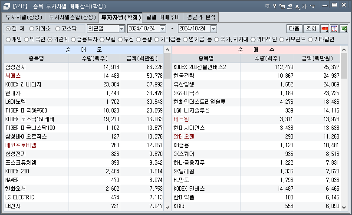This screenshot has width=352, height=215.
Task: Click the 순매도 list scrollbar thumb
Action: point(167,66)
